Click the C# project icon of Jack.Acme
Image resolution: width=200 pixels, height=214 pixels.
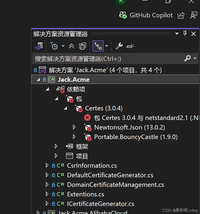[x=51, y=79]
